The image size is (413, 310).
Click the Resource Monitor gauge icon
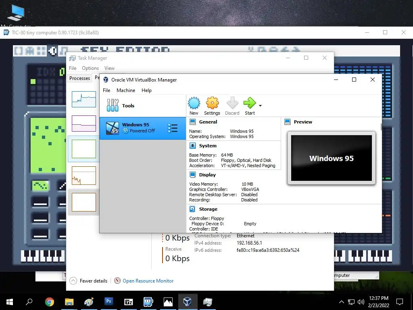coord(117,281)
